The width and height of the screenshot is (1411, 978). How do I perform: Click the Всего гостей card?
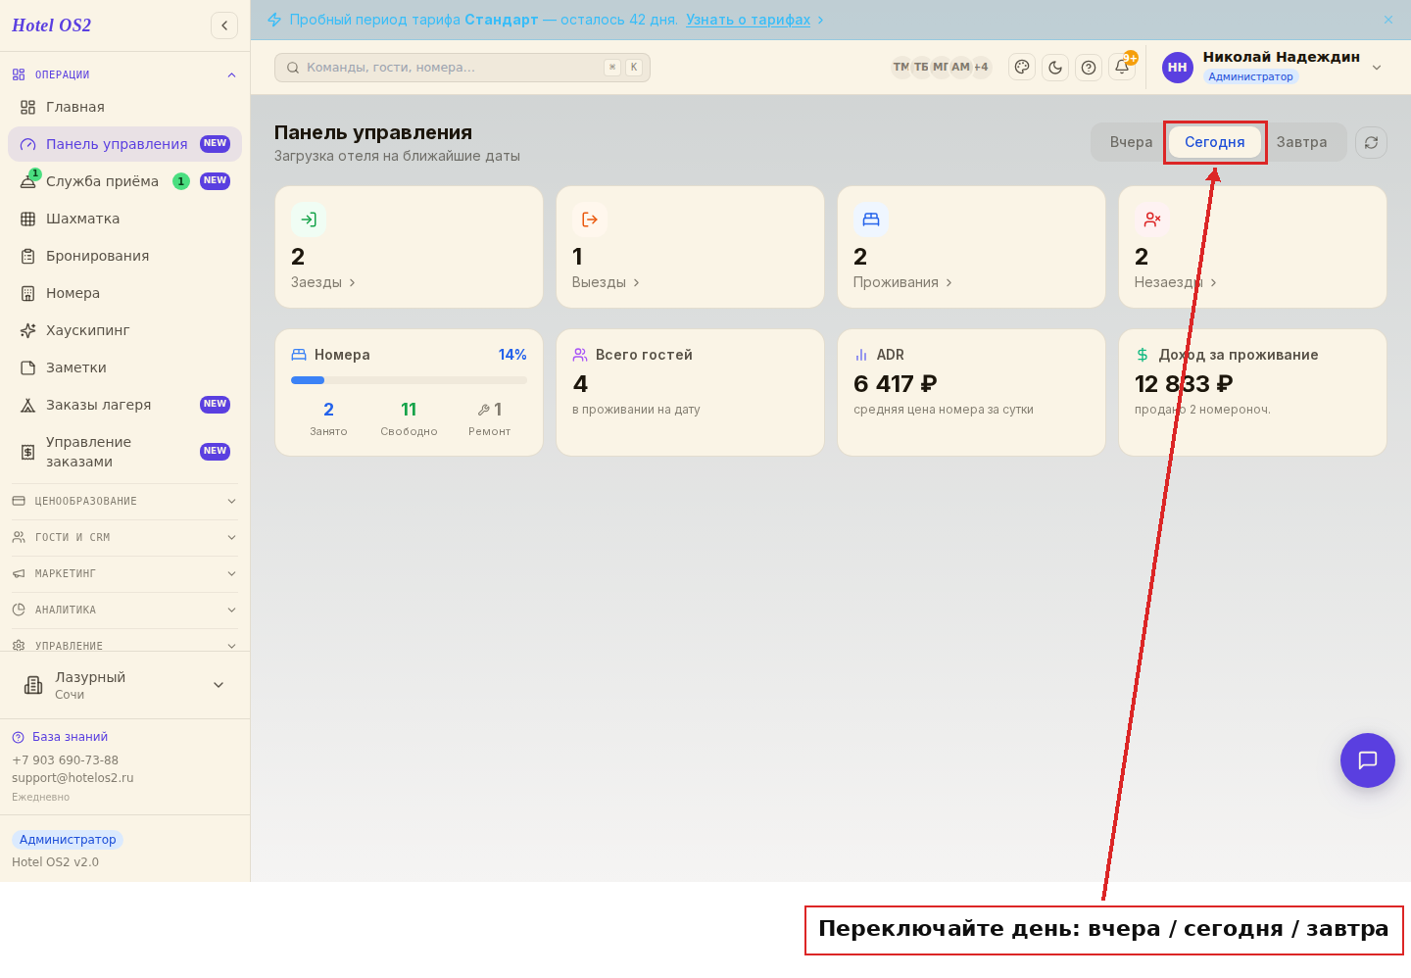tap(691, 392)
